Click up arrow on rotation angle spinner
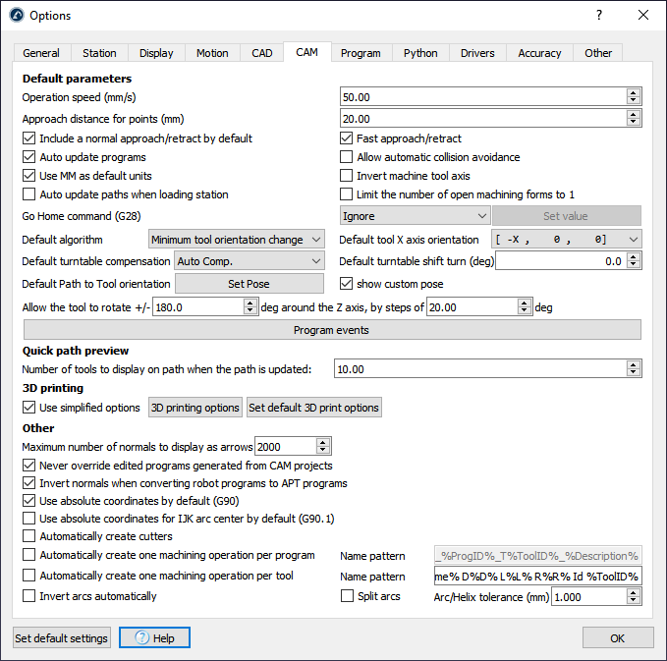The width and height of the screenshot is (667, 661). tap(250, 303)
